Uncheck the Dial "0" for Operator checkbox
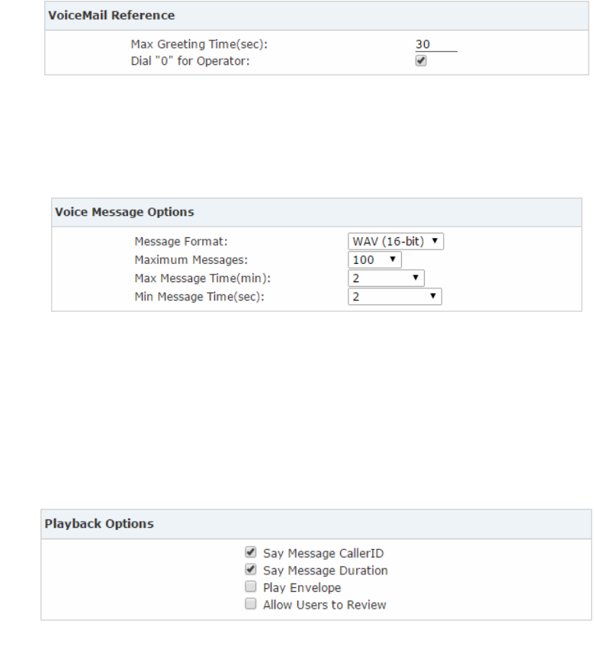The image size is (594, 659). point(421,61)
